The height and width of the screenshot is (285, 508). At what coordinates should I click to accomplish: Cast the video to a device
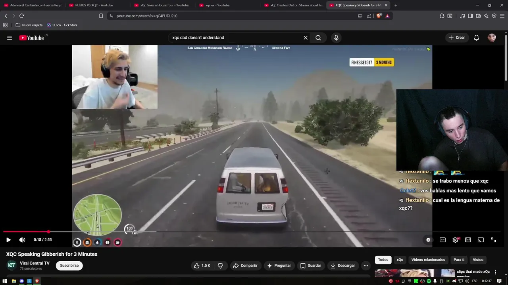[481, 240]
